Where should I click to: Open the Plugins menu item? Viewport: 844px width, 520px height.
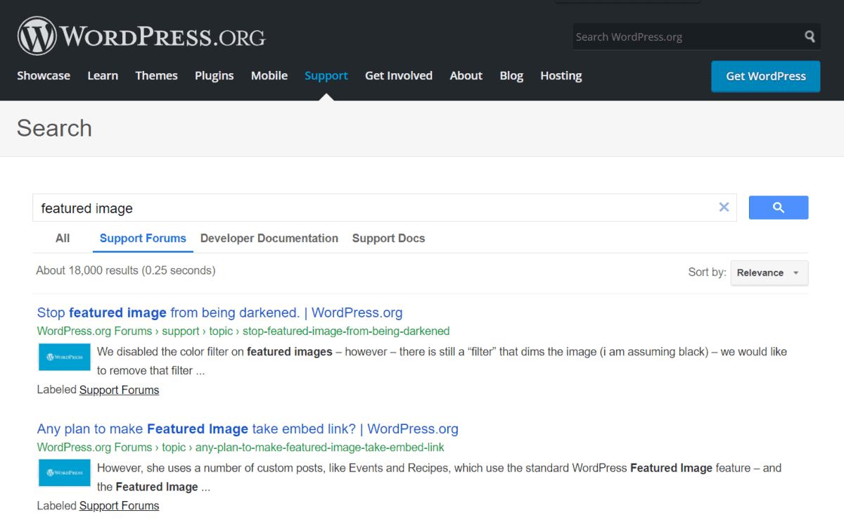215,76
